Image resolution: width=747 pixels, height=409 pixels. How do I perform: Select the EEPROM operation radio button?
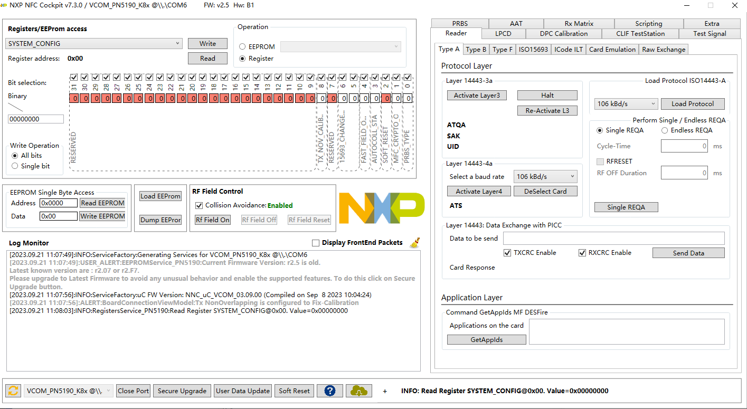pyautogui.click(x=243, y=47)
